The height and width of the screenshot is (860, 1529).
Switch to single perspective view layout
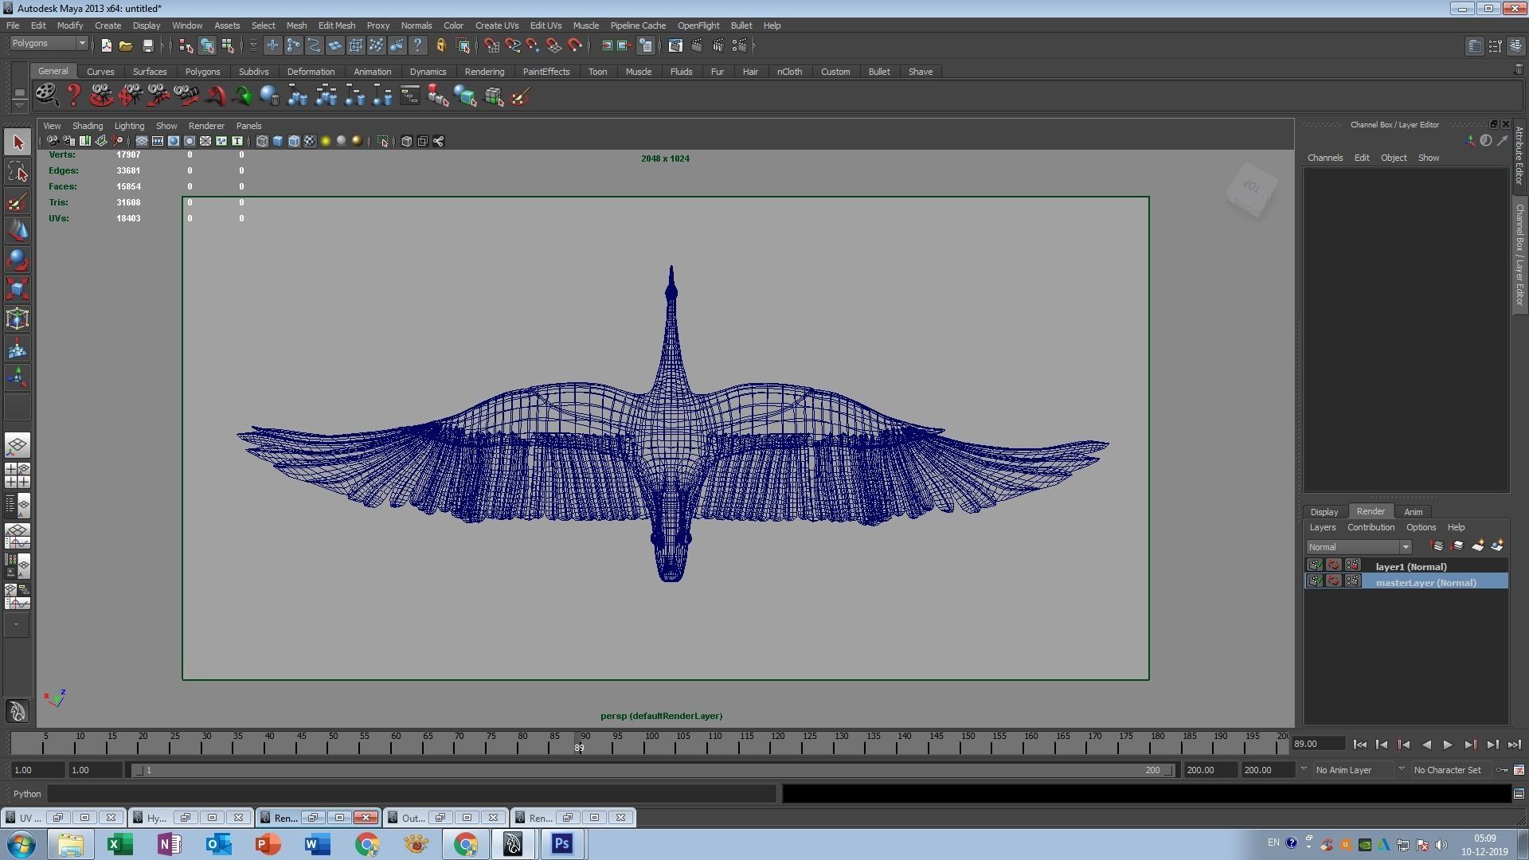click(18, 446)
